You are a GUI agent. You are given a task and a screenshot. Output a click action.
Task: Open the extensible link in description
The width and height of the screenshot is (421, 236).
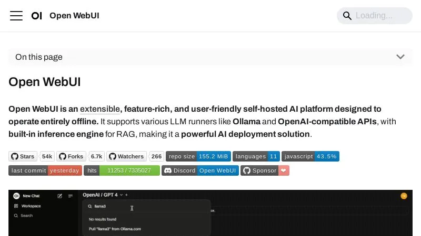point(100,109)
